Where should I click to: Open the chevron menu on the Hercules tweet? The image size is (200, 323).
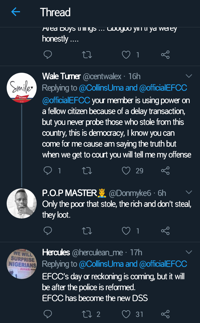[189, 252]
